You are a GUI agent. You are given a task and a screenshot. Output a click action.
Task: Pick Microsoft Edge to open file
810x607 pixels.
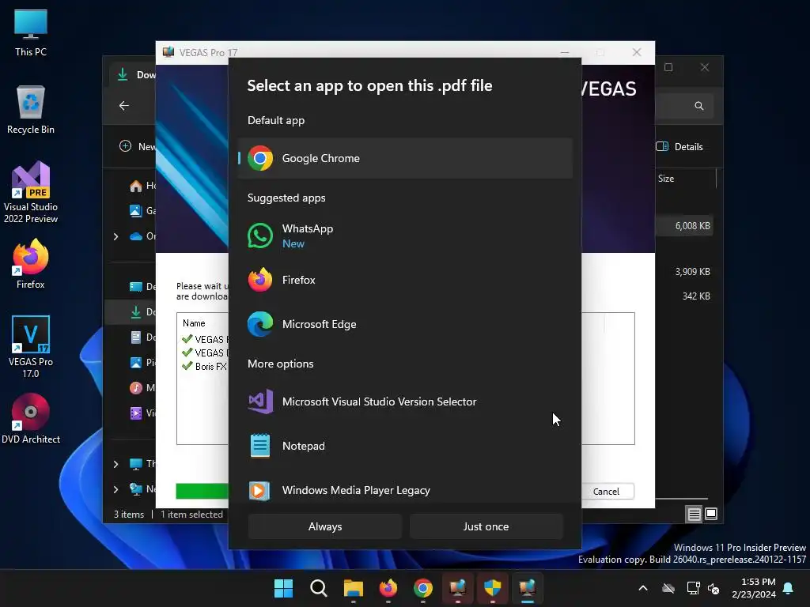pyautogui.click(x=405, y=324)
